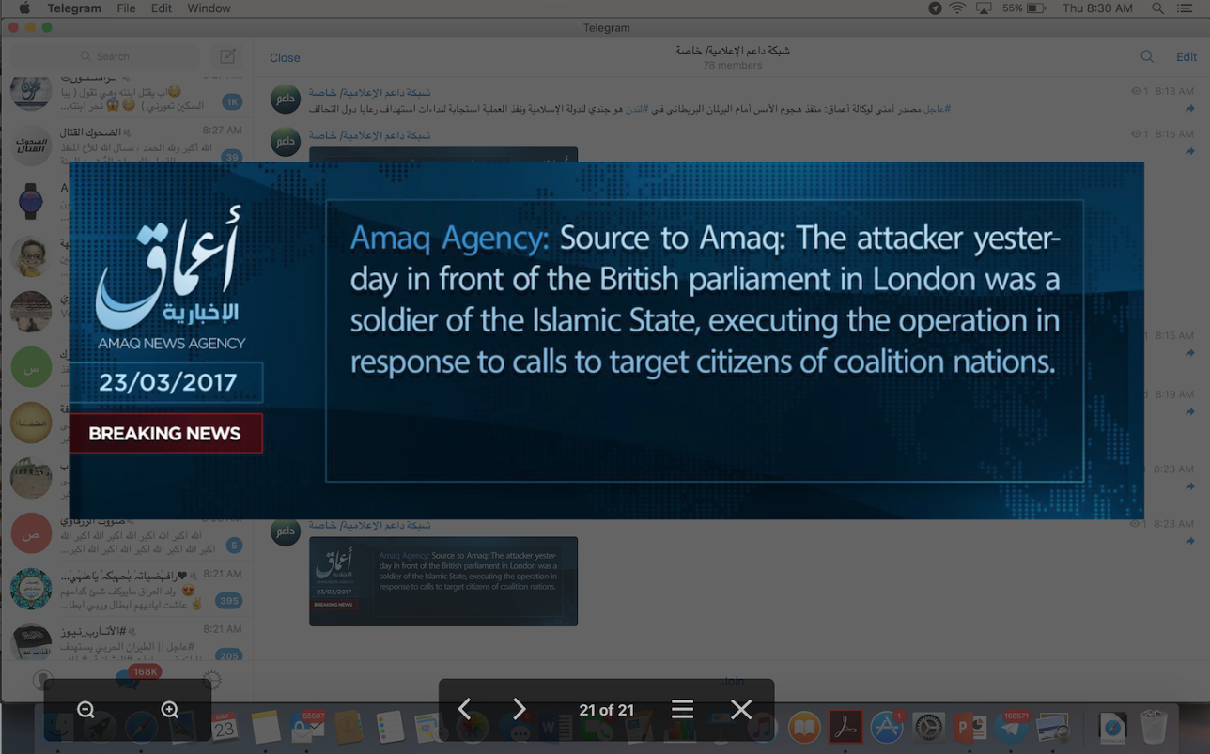Open the Edit menu in menu bar
Image resolution: width=1210 pixels, height=754 pixels.
[x=162, y=8]
